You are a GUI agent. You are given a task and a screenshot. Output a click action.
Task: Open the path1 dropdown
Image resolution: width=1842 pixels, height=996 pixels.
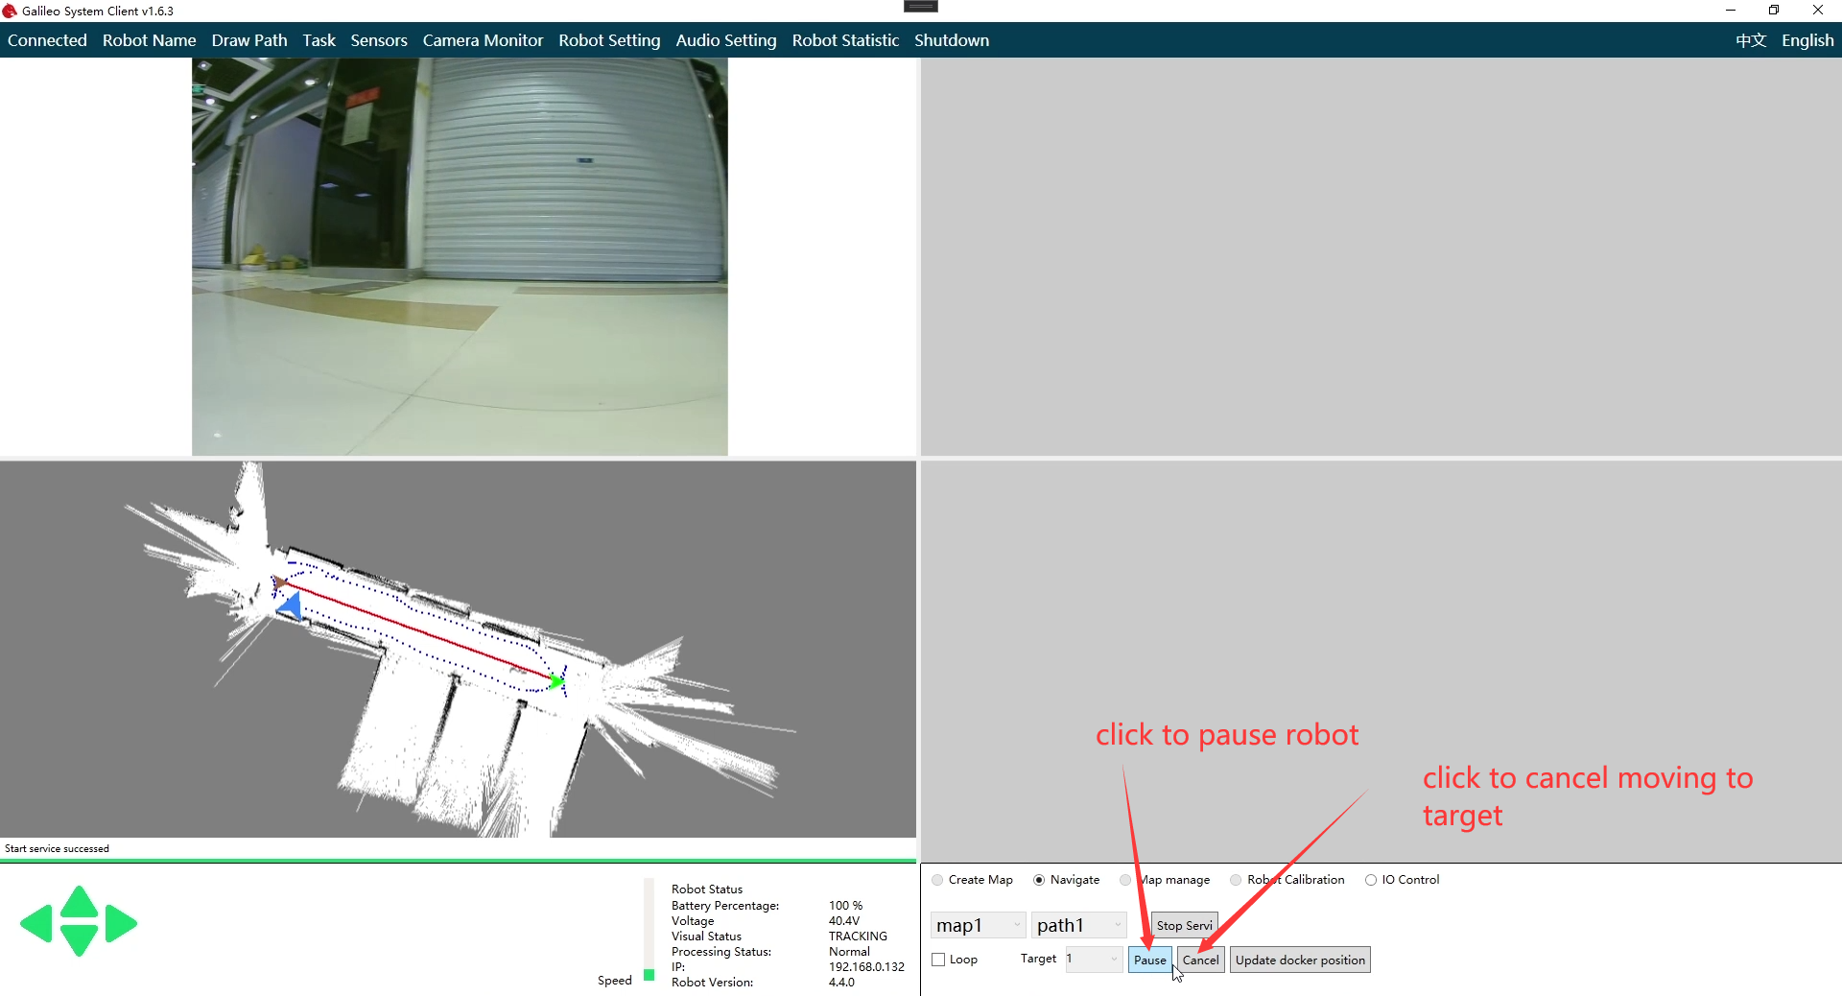coord(1078,925)
